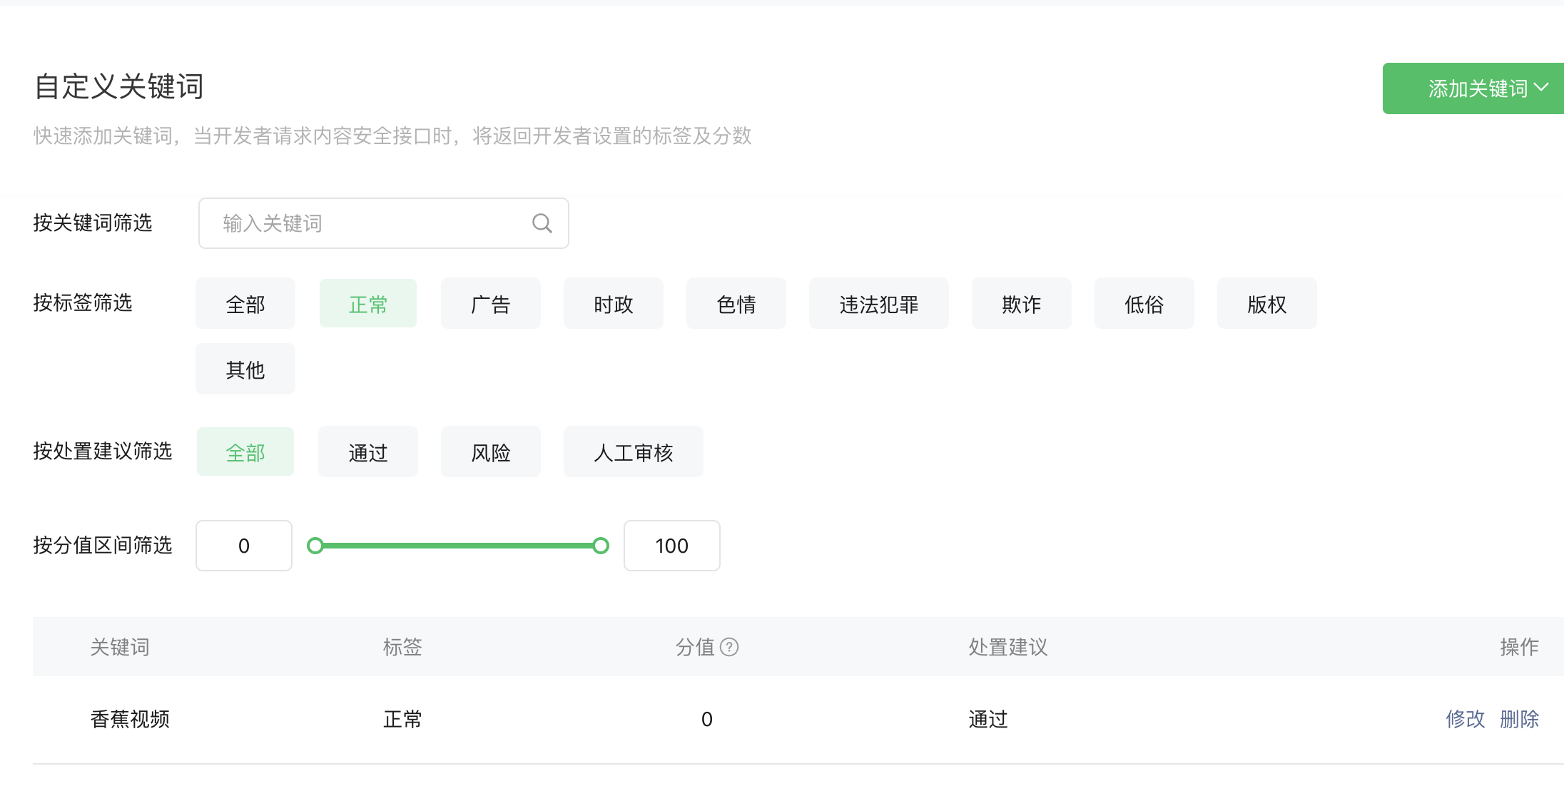1564x796 pixels.
Task: Click 删除 link for 香蕉视频
Action: pyautogui.click(x=1520, y=719)
